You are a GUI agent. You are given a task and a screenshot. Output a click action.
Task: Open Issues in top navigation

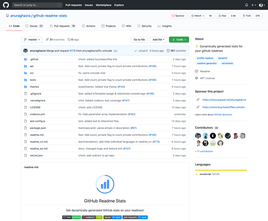click(x=89, y=5)
